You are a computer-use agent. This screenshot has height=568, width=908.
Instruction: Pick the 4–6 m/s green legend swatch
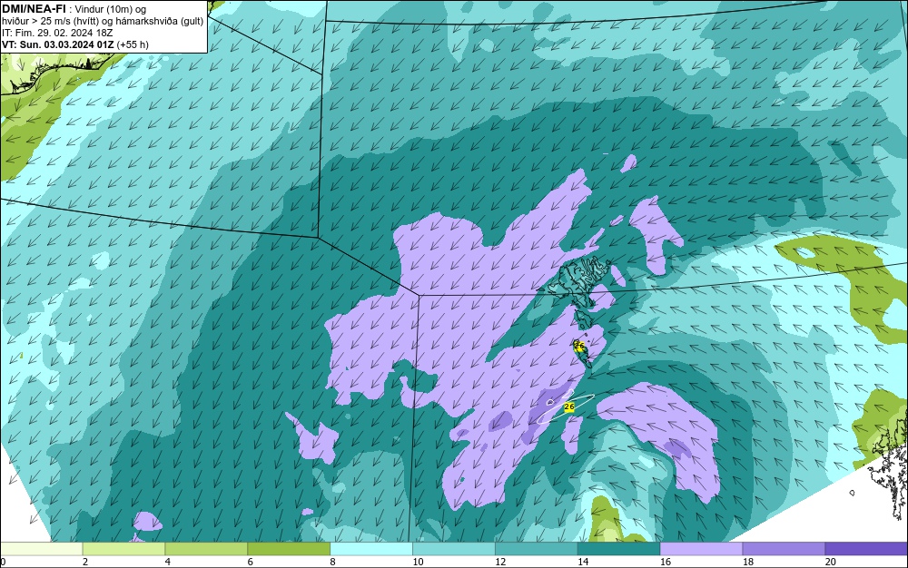(x=206, y=549)
